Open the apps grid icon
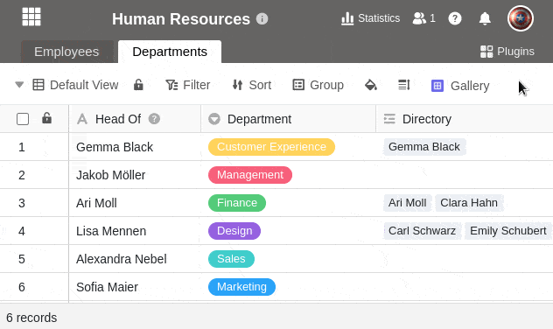This screenshot has height=329, width=553. pos(31,17)
